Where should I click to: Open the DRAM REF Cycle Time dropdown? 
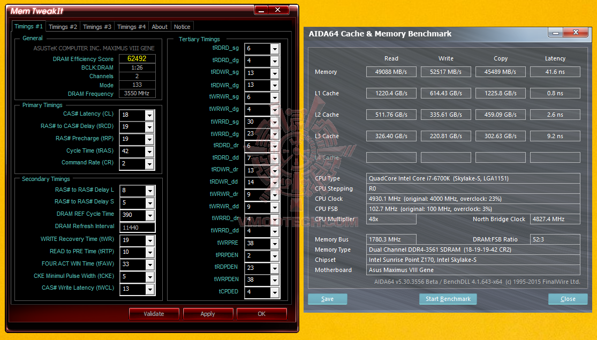pyautogui.click(x=150, y=215)
